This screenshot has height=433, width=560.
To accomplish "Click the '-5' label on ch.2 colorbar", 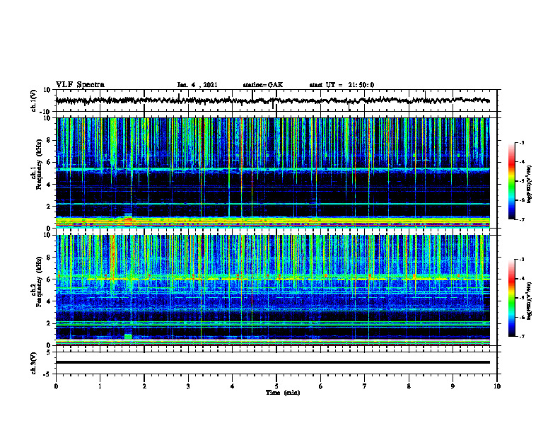I will coord(521,298).
